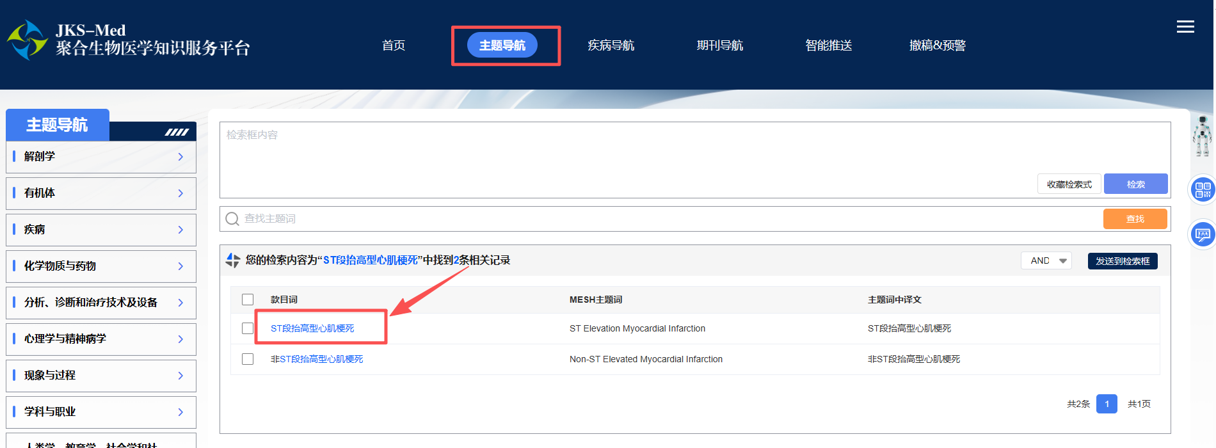Open the ST段抬高型心肌梗死 link
The height and width of the screenshot is (448, 1216).
pyautogui.click(x=312, y=328)
